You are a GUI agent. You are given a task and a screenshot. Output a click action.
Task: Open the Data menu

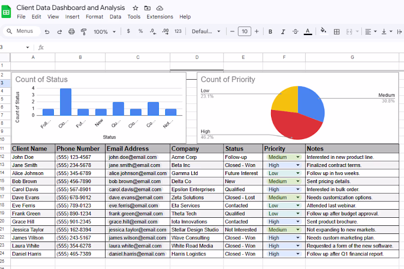(x=115, y=17)
